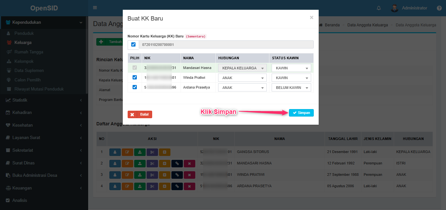446x210 pixels.
Task: Click the blue person detail icon for Gangsa Sitorus
Action: pos(115,152)
